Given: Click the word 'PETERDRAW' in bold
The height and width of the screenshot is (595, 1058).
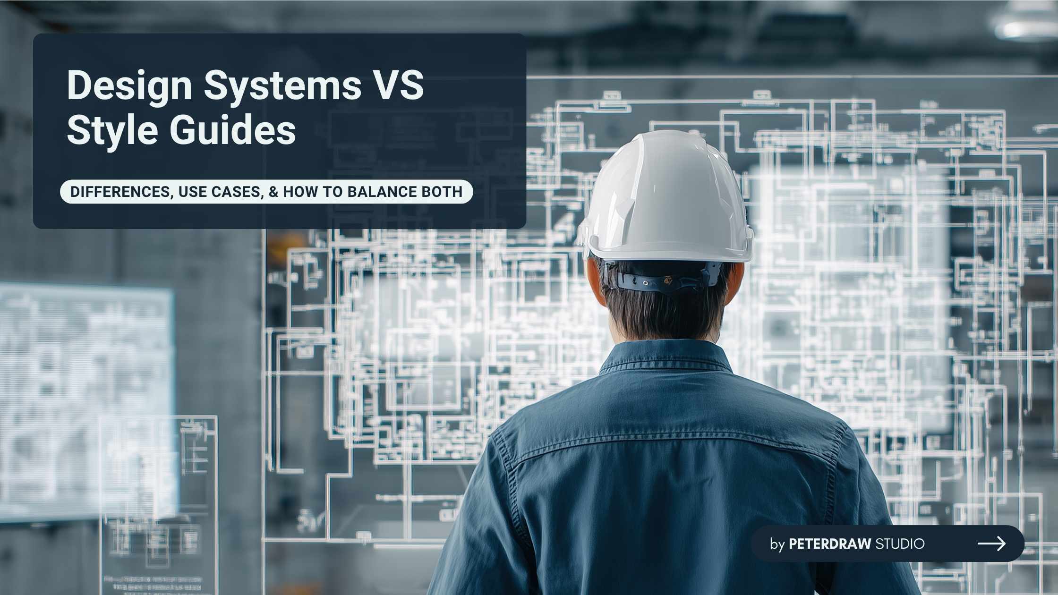Looking at the screenshot, I should (830, 544).
